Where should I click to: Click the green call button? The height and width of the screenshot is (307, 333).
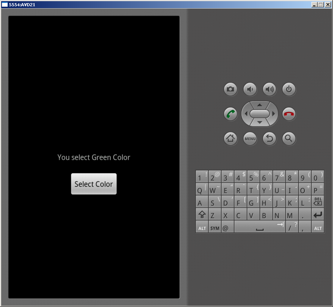coord(230,114)
